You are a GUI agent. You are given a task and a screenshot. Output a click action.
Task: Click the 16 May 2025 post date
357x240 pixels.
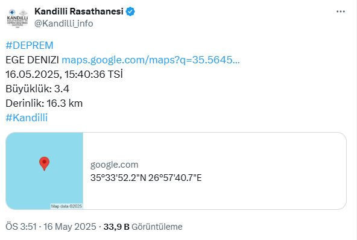[x=70, y=227]
